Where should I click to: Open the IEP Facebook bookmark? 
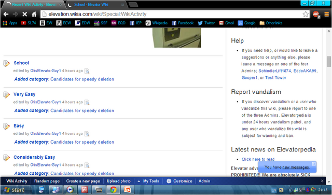coord(136,23)
